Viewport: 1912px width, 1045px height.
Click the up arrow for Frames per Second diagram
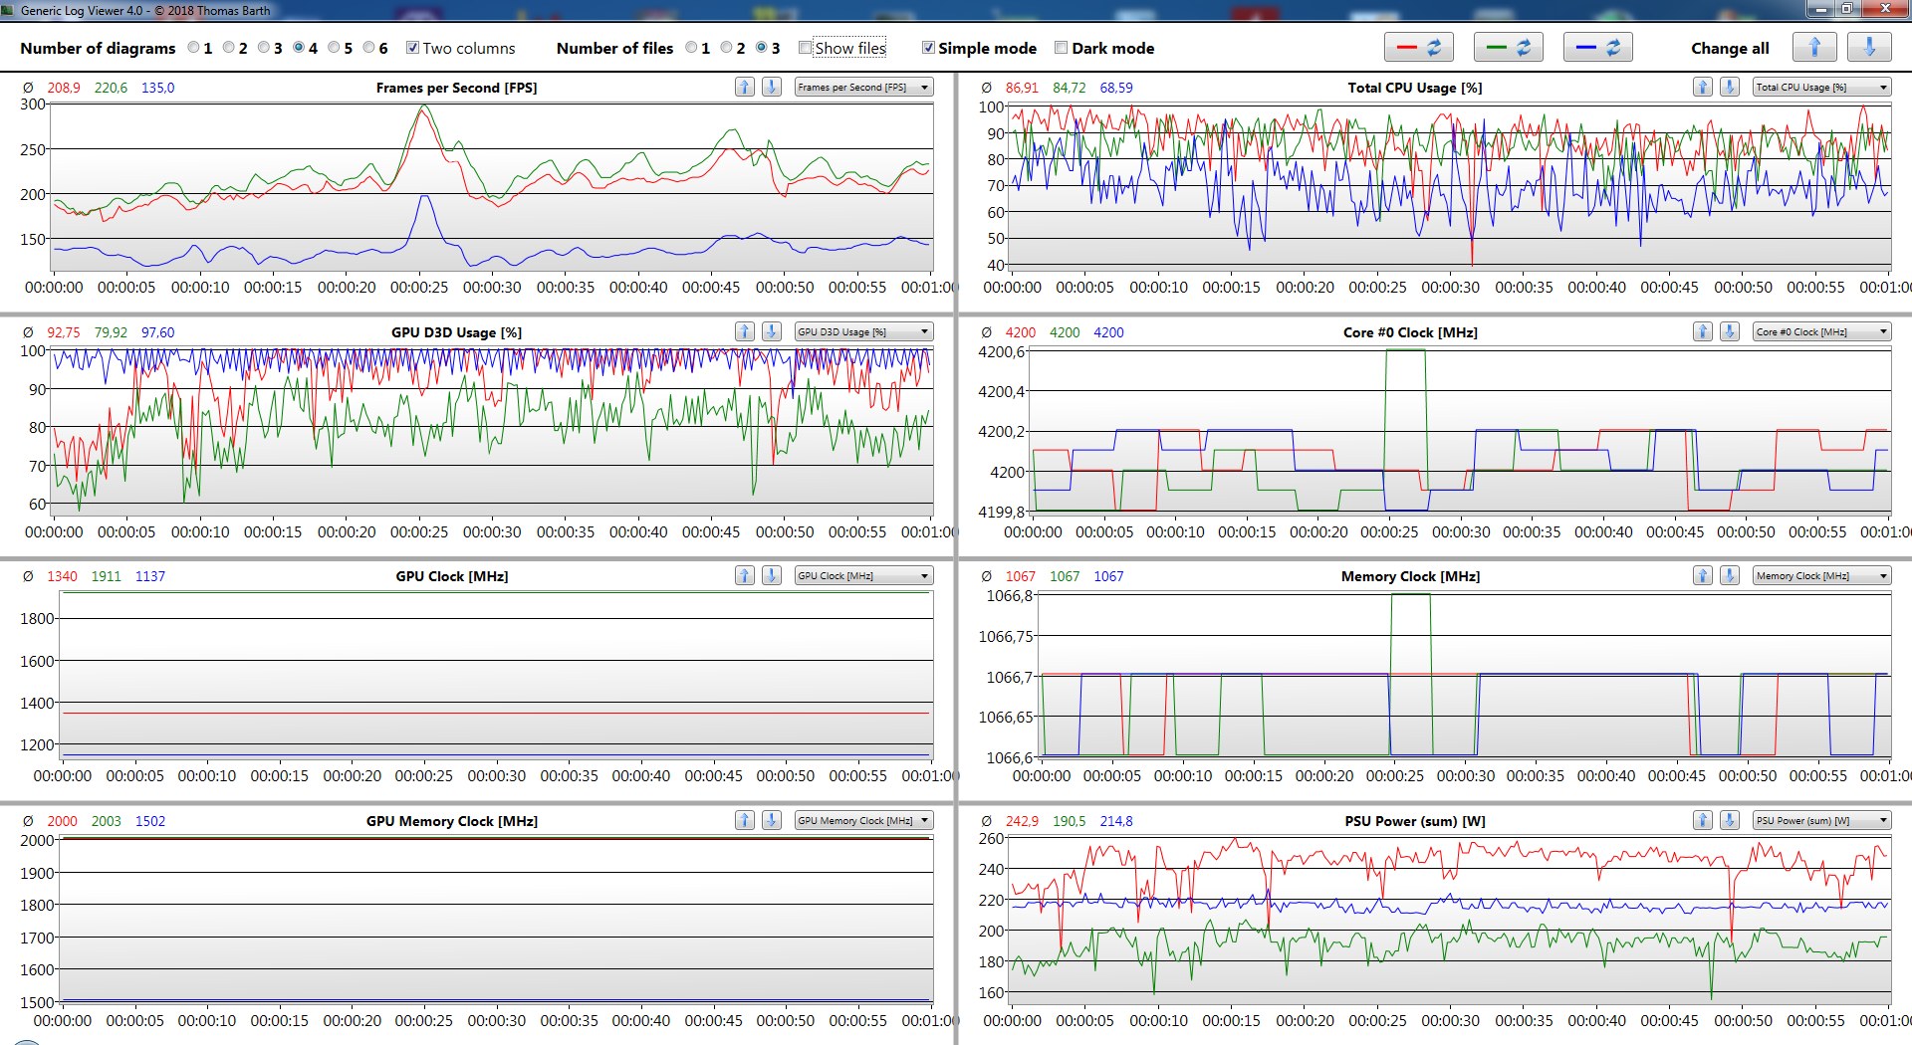(x=744, y=87)
